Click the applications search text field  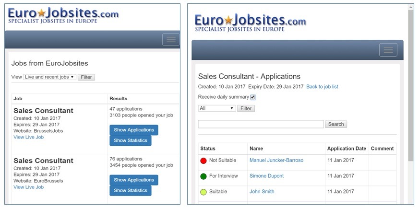(261, 124)
